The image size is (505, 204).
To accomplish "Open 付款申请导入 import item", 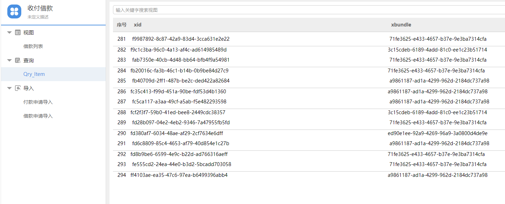I will (x=38, y=102).
